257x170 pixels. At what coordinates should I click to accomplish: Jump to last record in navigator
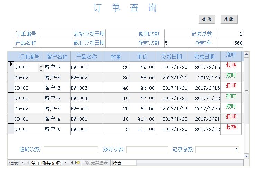(x=72, y=163)
